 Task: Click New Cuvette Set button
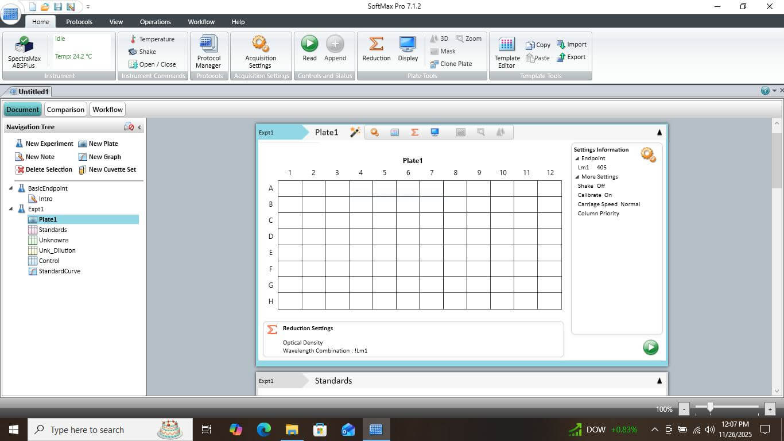coord(107,169)
